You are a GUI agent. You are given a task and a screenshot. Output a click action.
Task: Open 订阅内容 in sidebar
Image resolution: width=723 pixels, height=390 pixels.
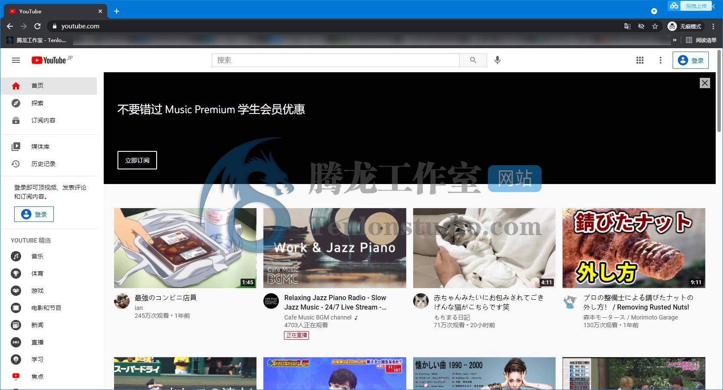pos(49,120)
